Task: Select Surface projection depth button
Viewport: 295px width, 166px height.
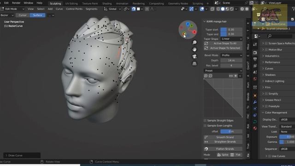Action: [37, 15]
